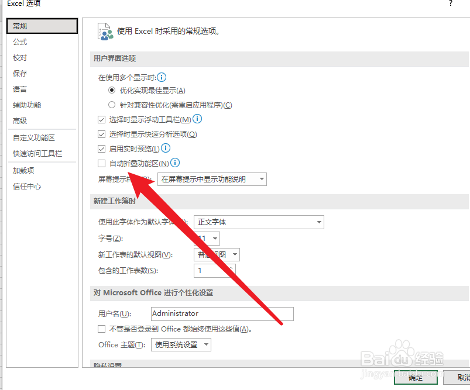Click the 取消 button
This screenshot has width=470, height=390.
coord(457,378)
